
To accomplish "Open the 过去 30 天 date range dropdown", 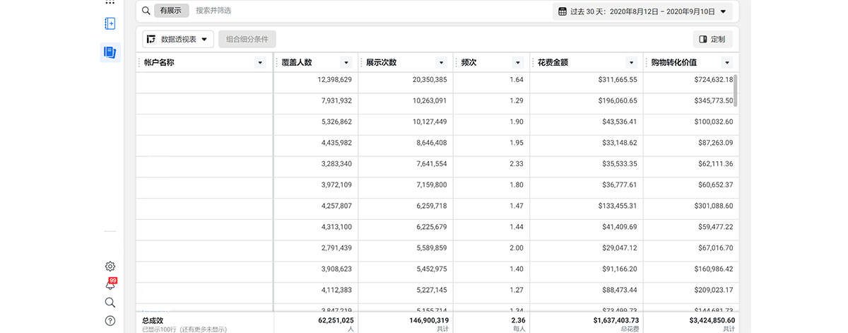I will [x=642, y=11].
